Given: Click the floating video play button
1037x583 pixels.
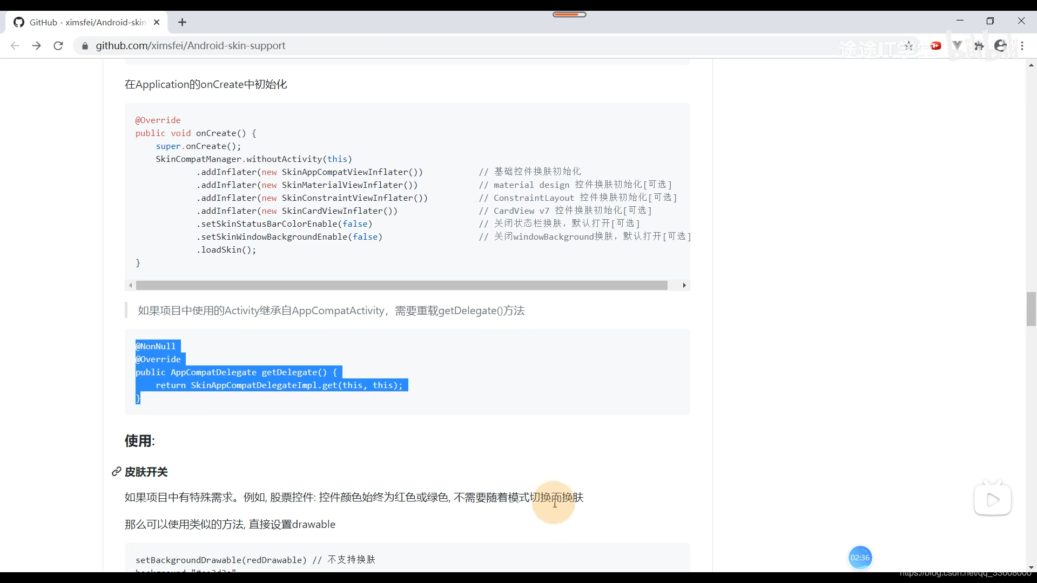Looking at the screenshot, I should point(993,500).
